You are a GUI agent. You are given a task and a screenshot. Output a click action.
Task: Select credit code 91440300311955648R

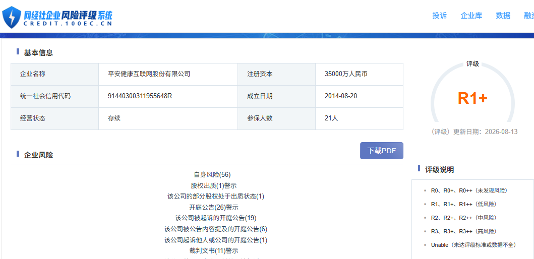point(140,96)
